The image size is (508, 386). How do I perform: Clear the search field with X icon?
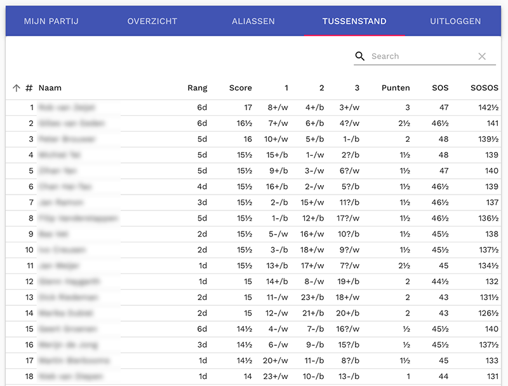coord(482,57)
